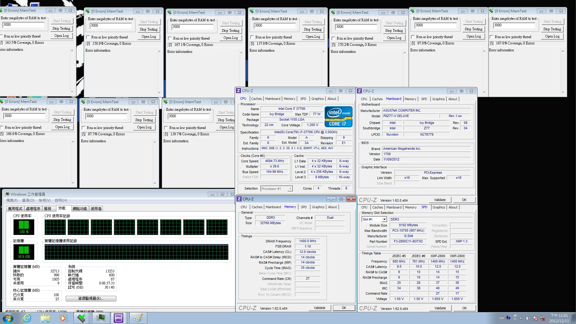Open Mainboard tab in CPU-Z SPD window
Image resolution: width=576 pixels, height=324 pixels.
pos(394,207)
